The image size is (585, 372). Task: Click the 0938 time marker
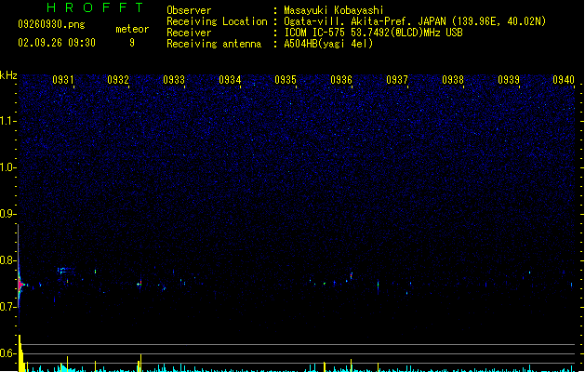coord(453,80)
